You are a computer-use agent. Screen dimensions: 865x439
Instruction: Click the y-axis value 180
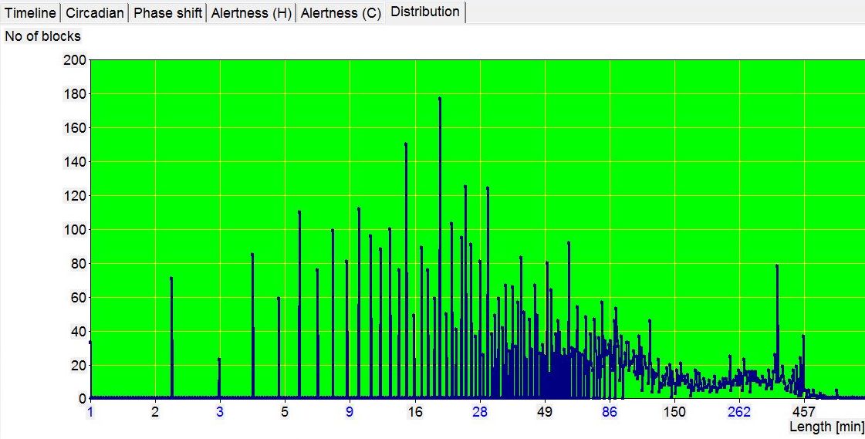tap(74, 94)
